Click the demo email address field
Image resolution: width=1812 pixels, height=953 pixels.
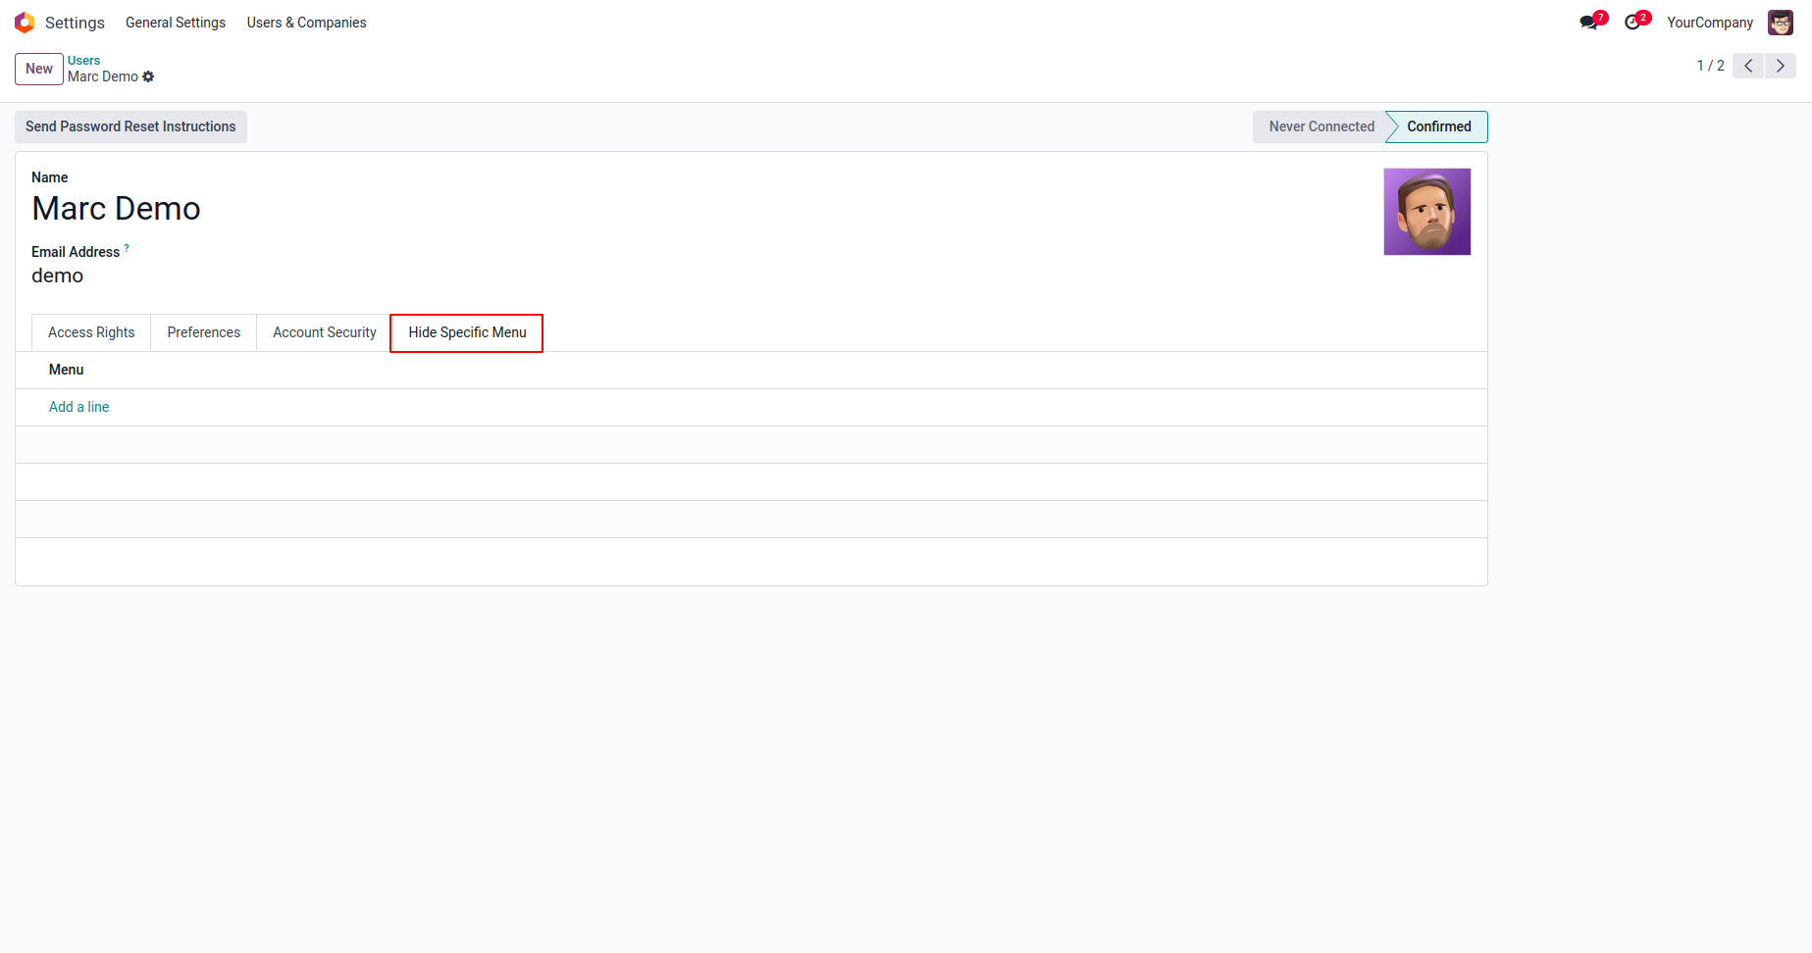(x=57, y=276)
